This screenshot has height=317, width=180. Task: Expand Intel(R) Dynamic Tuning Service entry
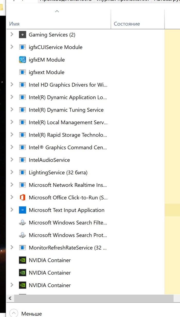(x=12, y=110)
